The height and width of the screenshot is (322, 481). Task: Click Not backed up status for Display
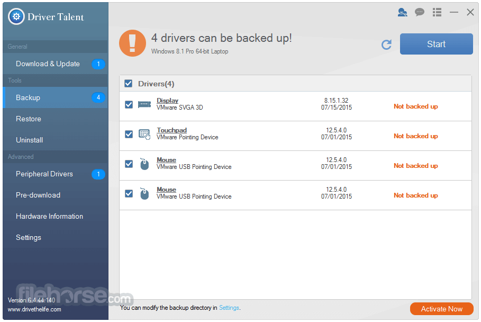click(416, 106)
